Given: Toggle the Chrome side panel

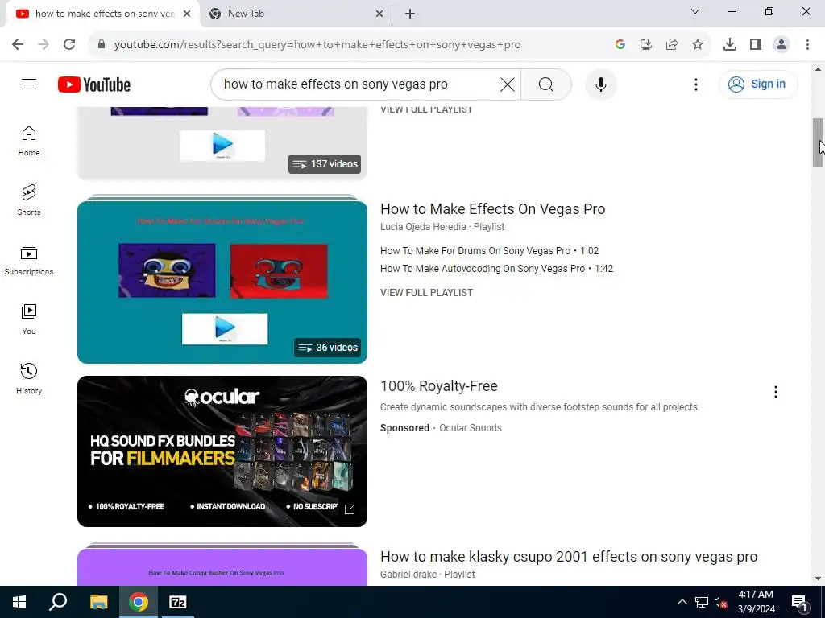Looking at the screenshot, I should tap(756, 45).
